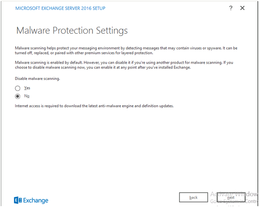Viewport: 259px width, 207px height.
Task: Click the 'Internet access is required' note
Action: [x=94, y=106]
